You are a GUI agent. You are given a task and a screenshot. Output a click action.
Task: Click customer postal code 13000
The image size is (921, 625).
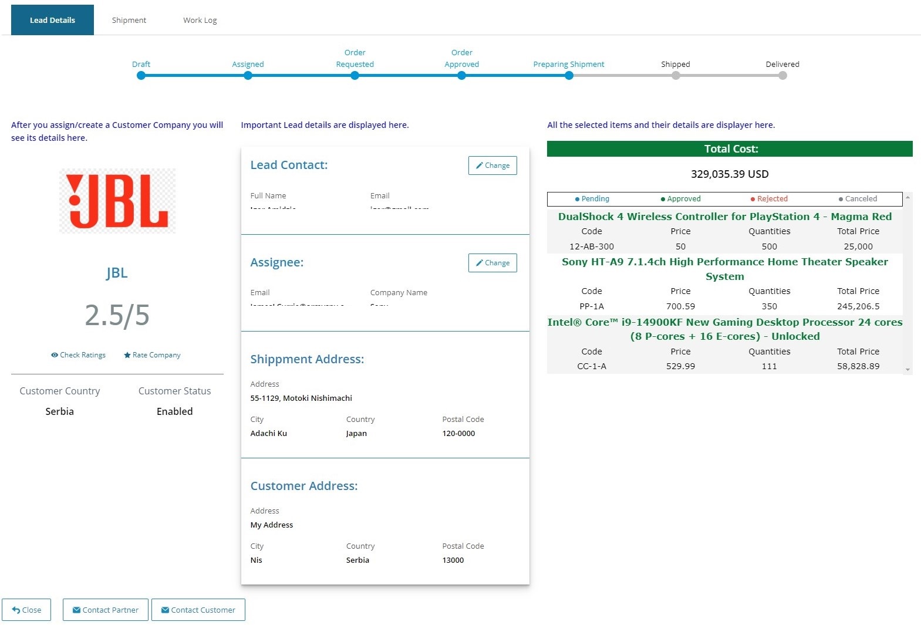pyautogui.click(x=453, y=560)
